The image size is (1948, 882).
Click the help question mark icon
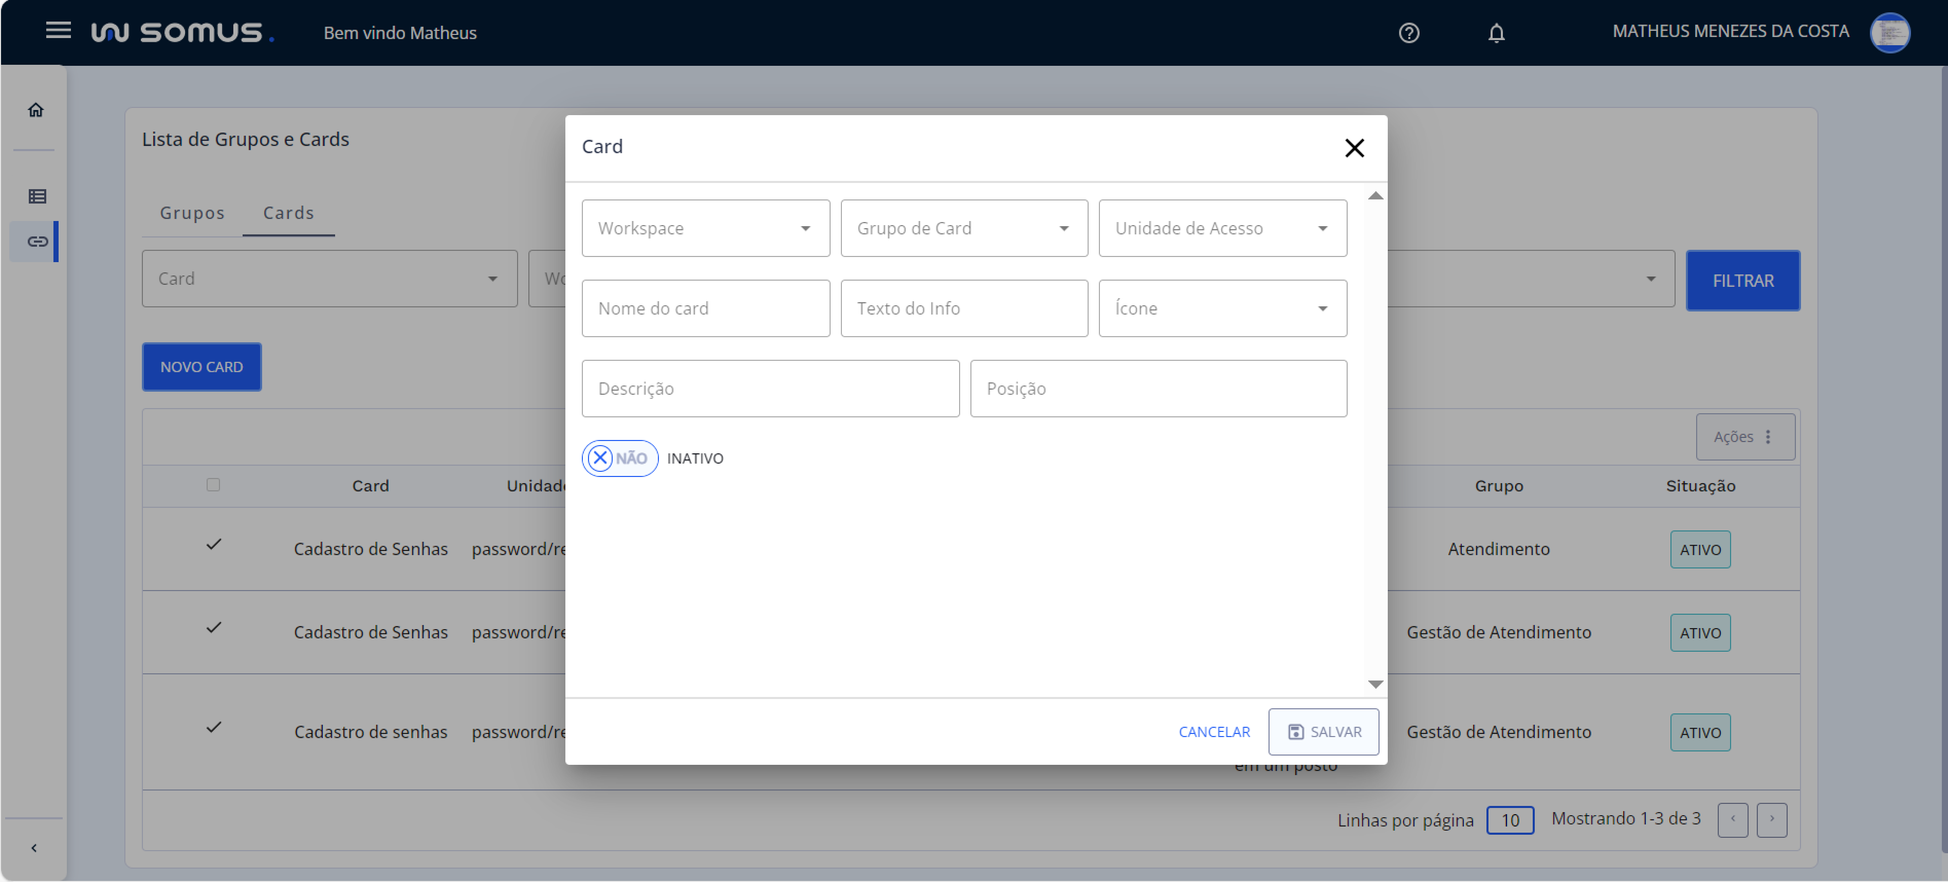pos(1408,32)
